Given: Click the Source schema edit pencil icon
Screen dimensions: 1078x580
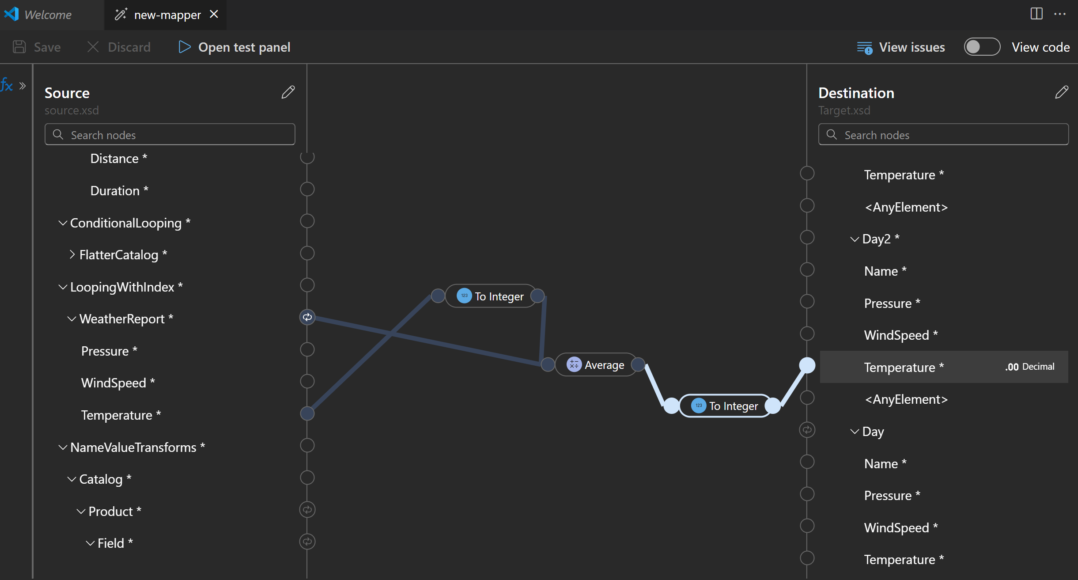Looking at the screenshot, I should (288, 92).
